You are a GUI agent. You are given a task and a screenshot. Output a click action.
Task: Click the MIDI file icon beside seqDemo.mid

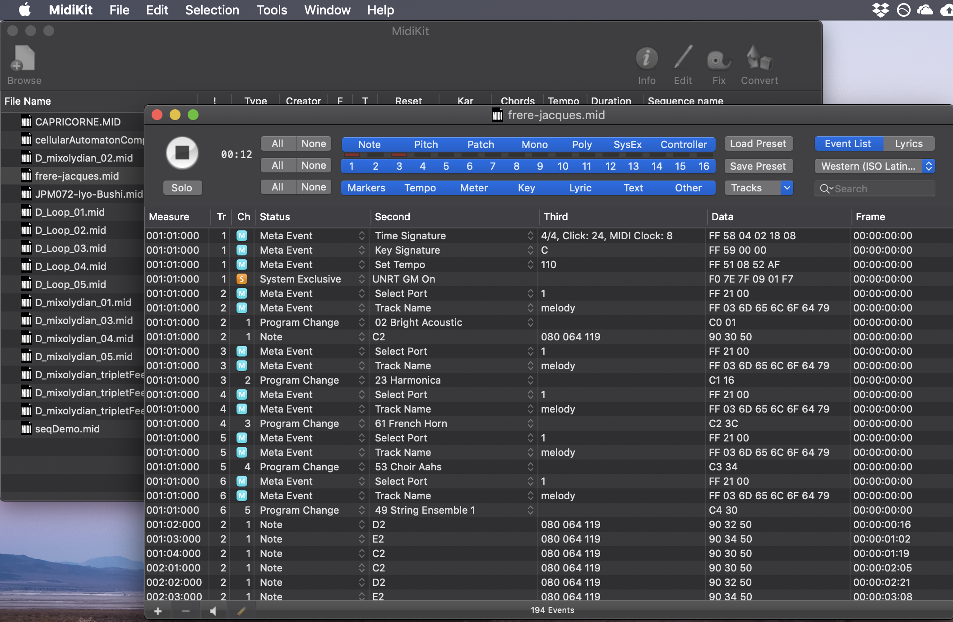pos(26,428)
